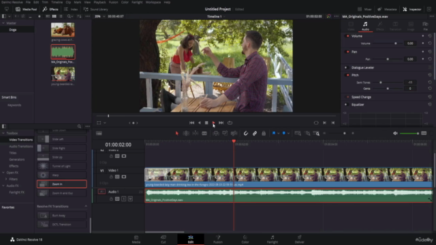The width and height of the screenshot is (436, 245).
Task: Toggle Pitch section enable dot
Action: tap(347, 75)
